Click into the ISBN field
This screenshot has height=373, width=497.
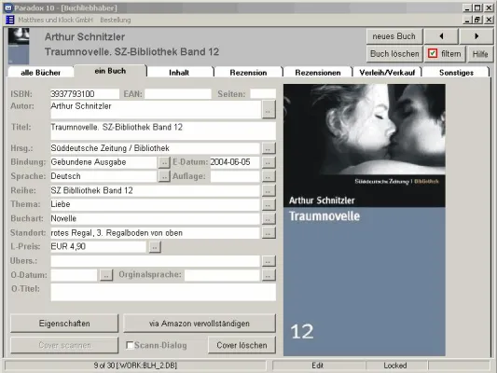click(85, 94)
